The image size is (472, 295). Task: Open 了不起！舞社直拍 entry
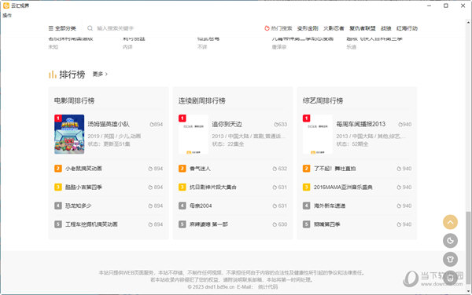coord(335,169)
